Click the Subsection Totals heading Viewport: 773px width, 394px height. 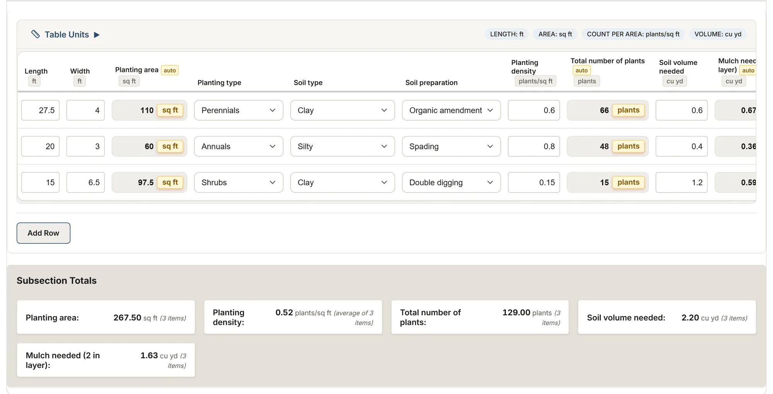point(56,280)
